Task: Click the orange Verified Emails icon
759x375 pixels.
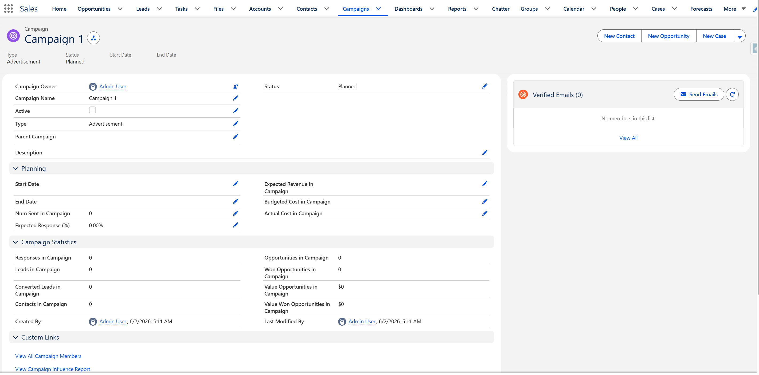Action: click(523, 94)
